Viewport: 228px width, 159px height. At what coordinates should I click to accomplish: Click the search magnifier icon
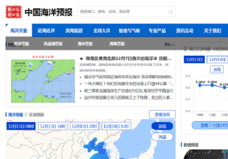point(171,12)
